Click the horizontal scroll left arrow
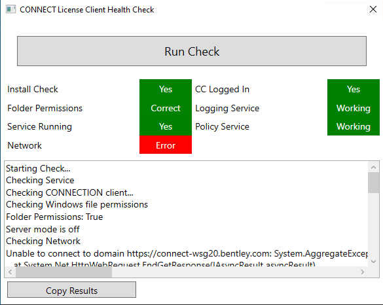The width and height of the screenshot is (383, 305). click(x=10, y=272)
